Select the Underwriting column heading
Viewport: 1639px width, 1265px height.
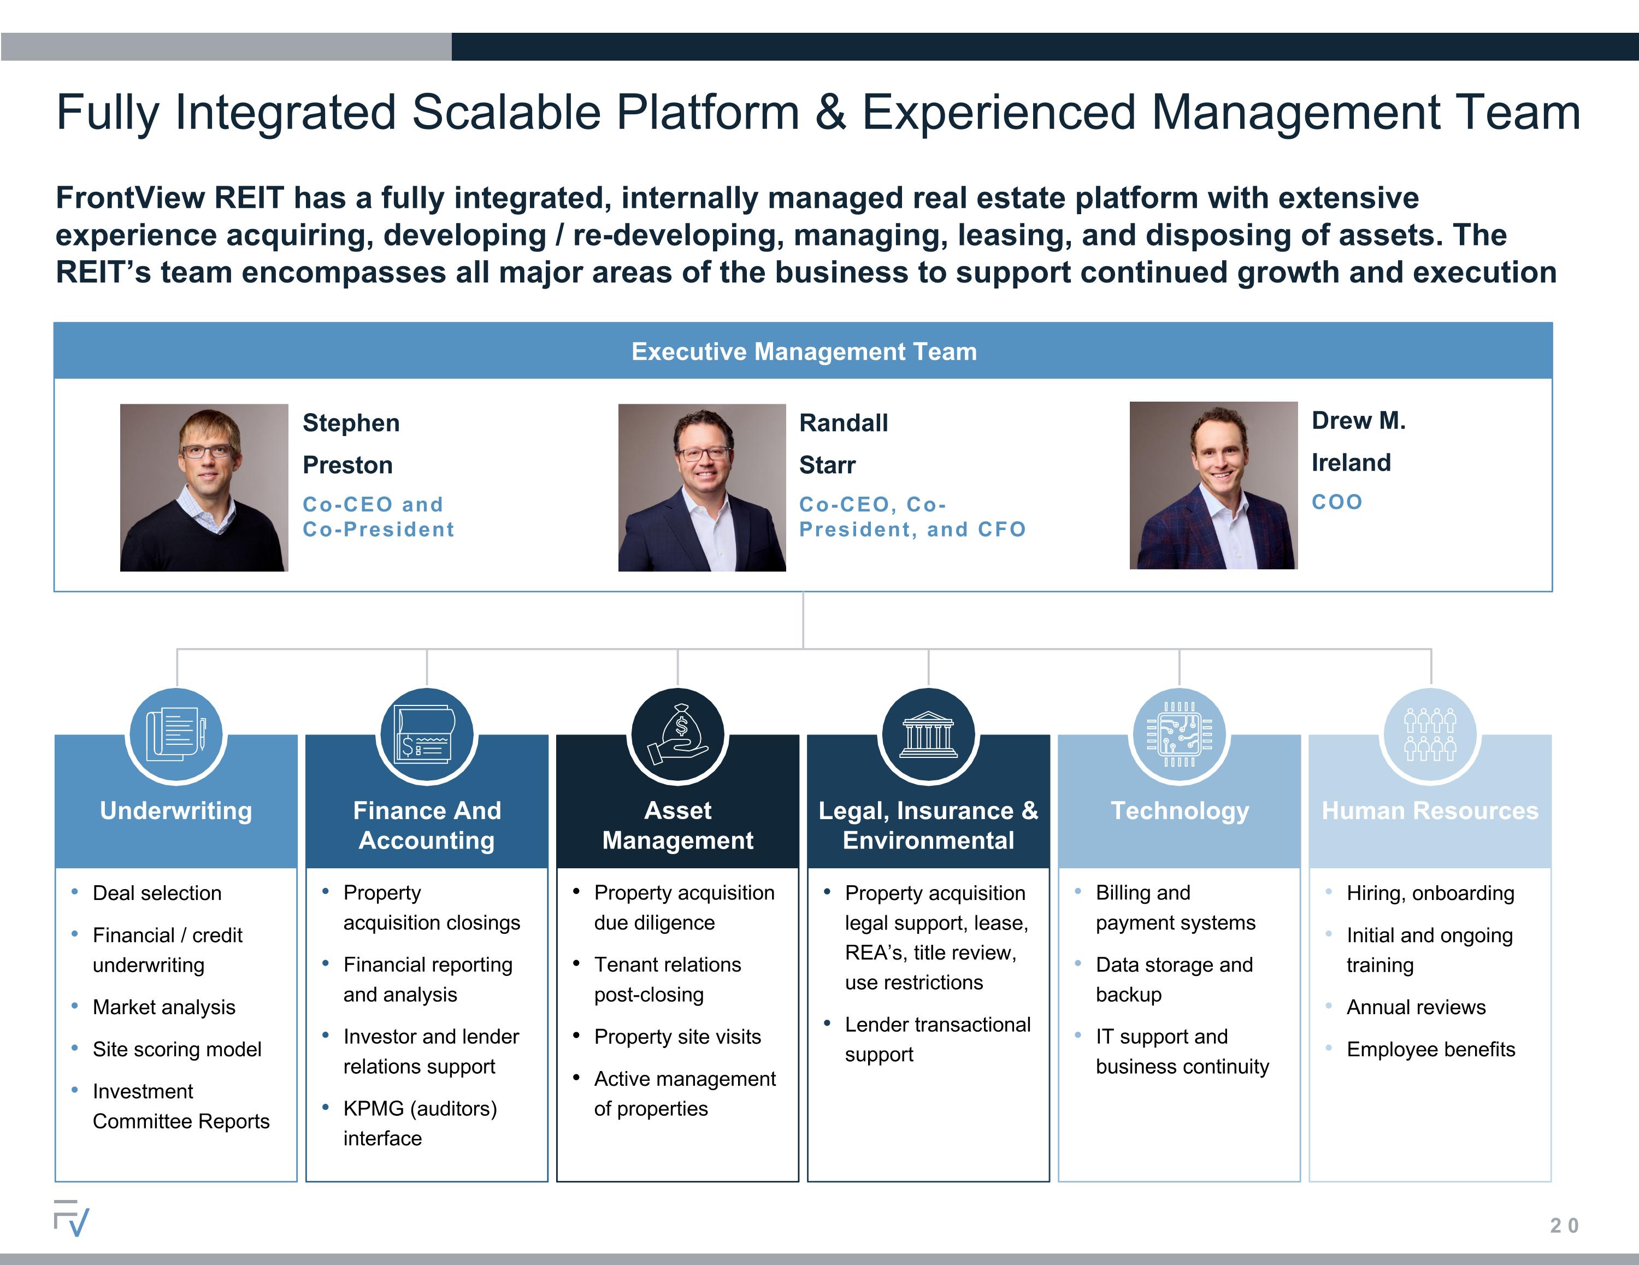click(176, 811)
